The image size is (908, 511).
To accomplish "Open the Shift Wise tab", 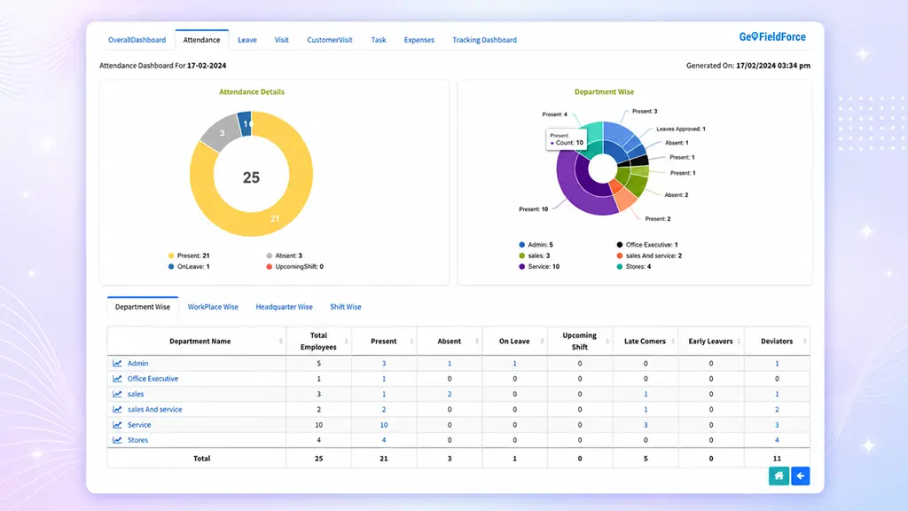I will 346,307.
